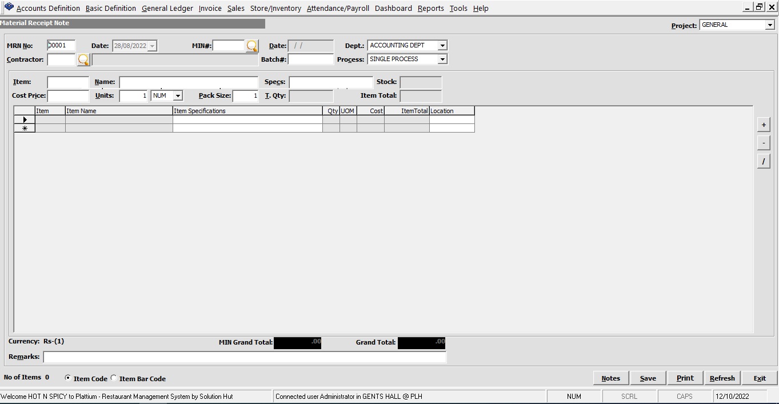Click the slash edit row button
Screen dimensions: 779x404
pos(763,162)
